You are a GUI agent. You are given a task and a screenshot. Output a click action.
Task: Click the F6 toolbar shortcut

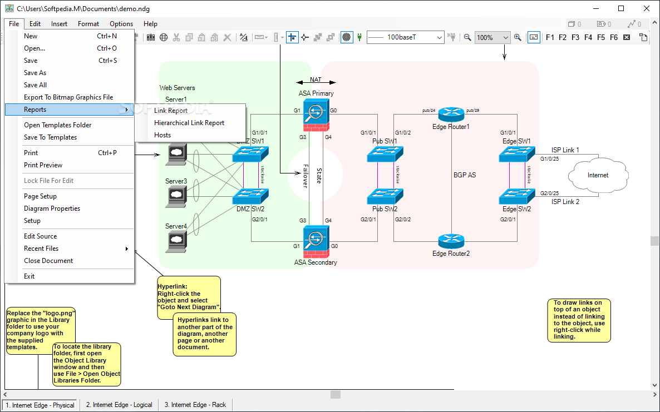tap(614, 37)
